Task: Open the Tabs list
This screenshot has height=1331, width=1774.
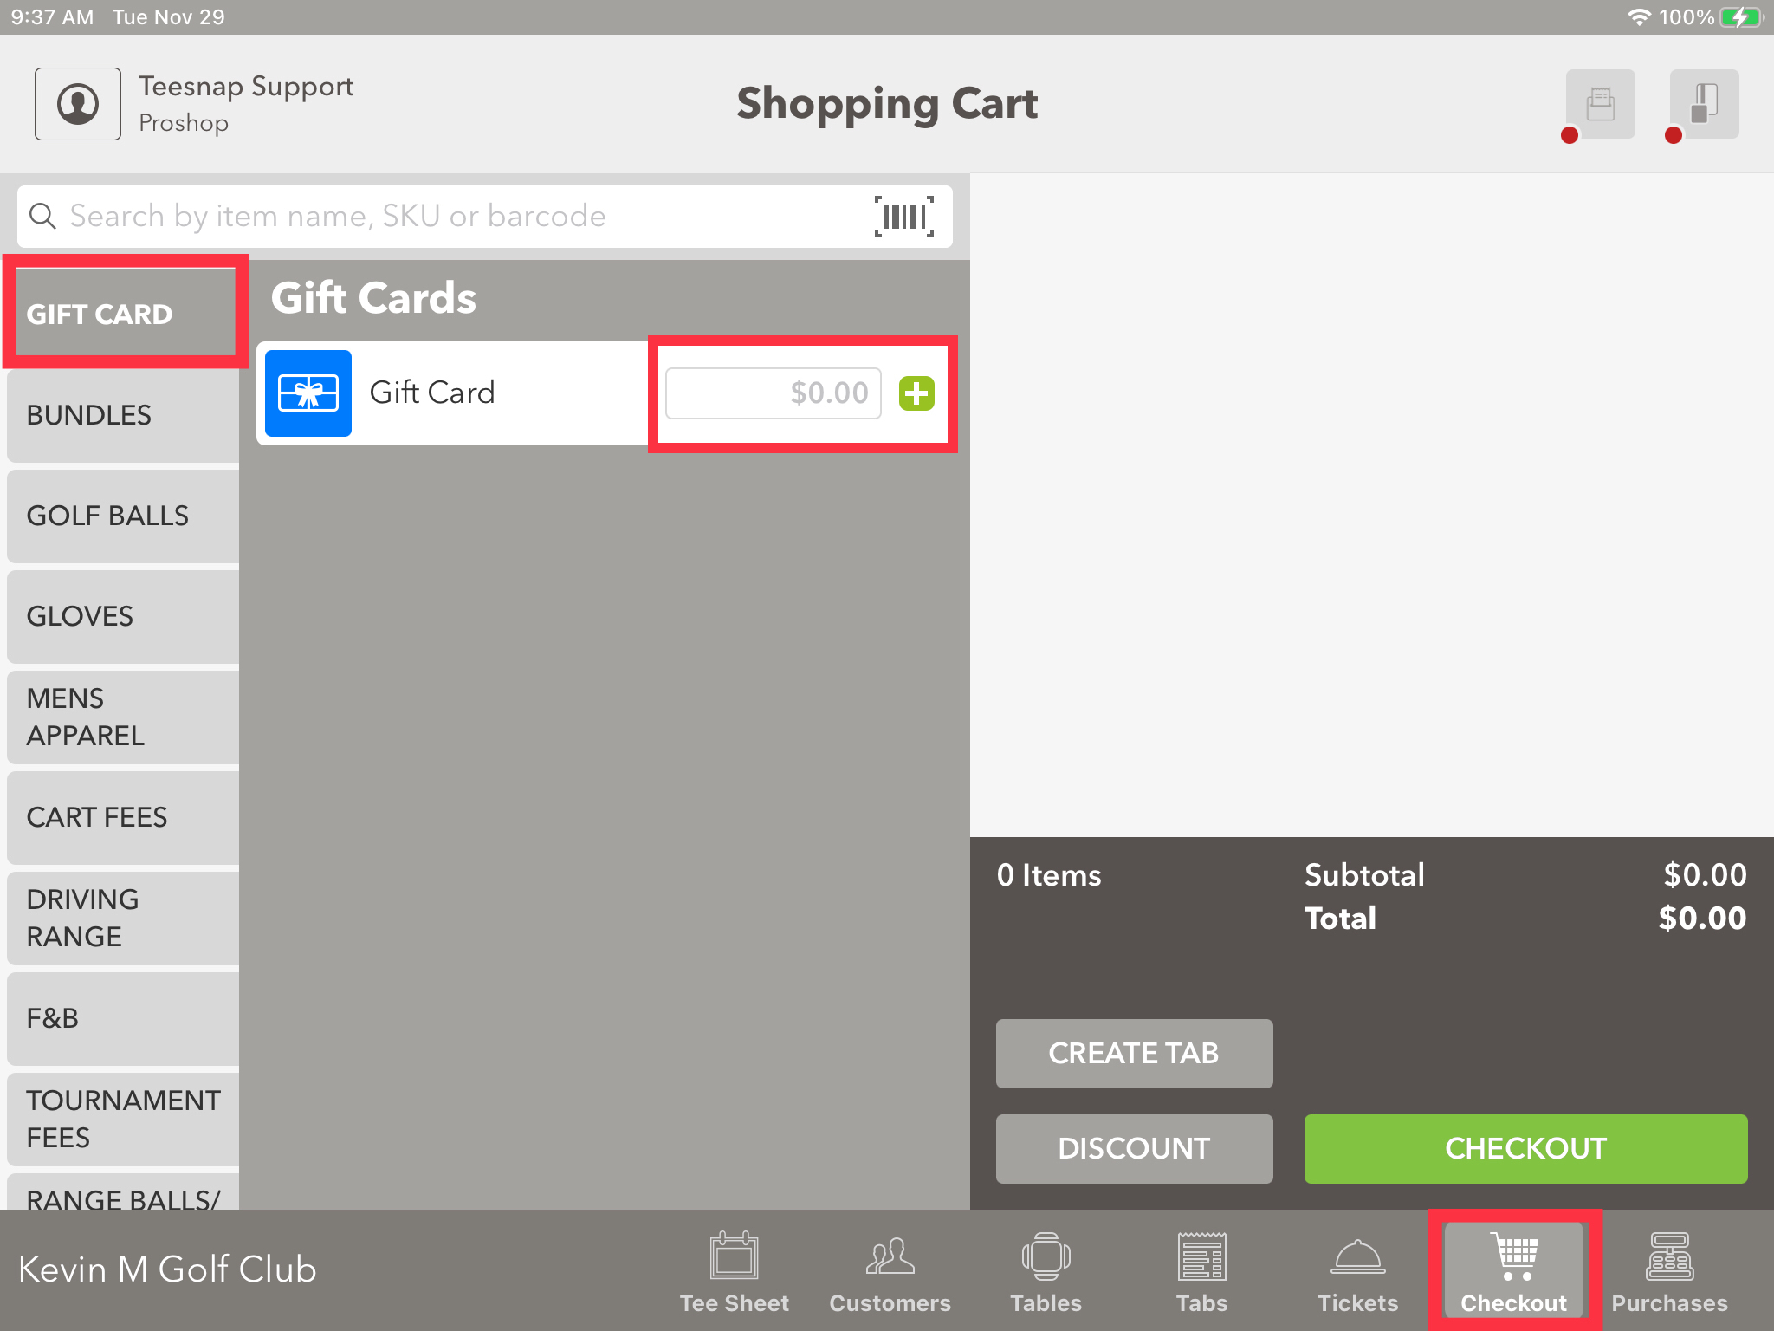Action: (x=1201, y=1269)
